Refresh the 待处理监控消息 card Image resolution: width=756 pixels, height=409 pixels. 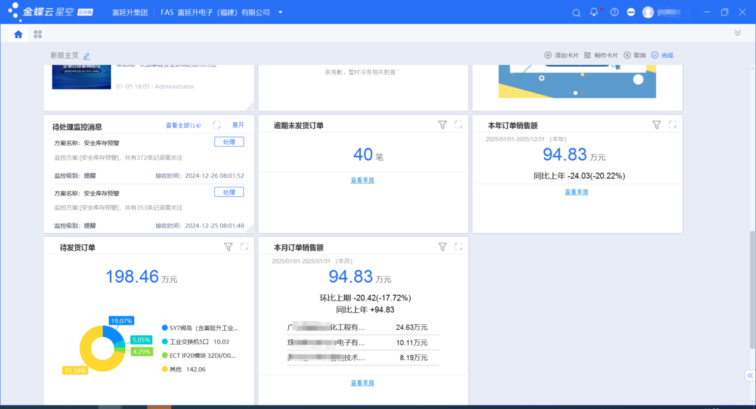[x=217, y=125]
